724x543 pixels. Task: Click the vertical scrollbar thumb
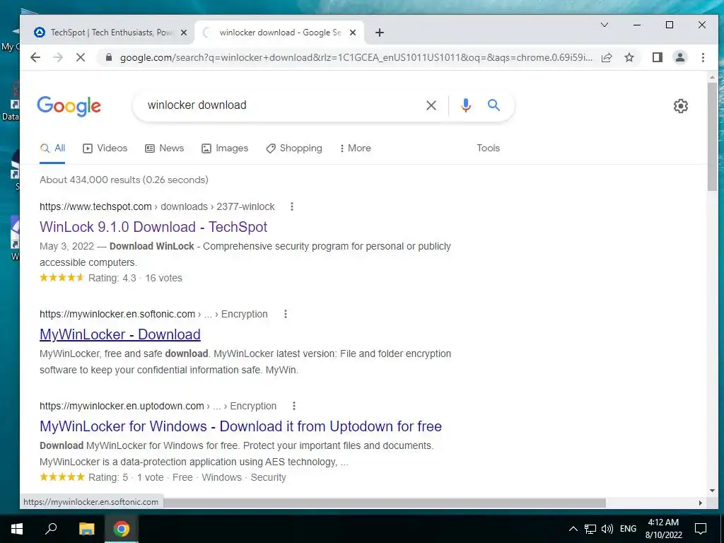[712, 136]
